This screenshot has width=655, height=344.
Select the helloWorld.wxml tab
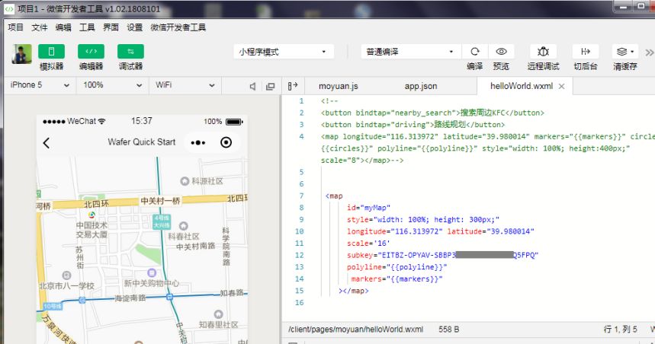(522, 86)
